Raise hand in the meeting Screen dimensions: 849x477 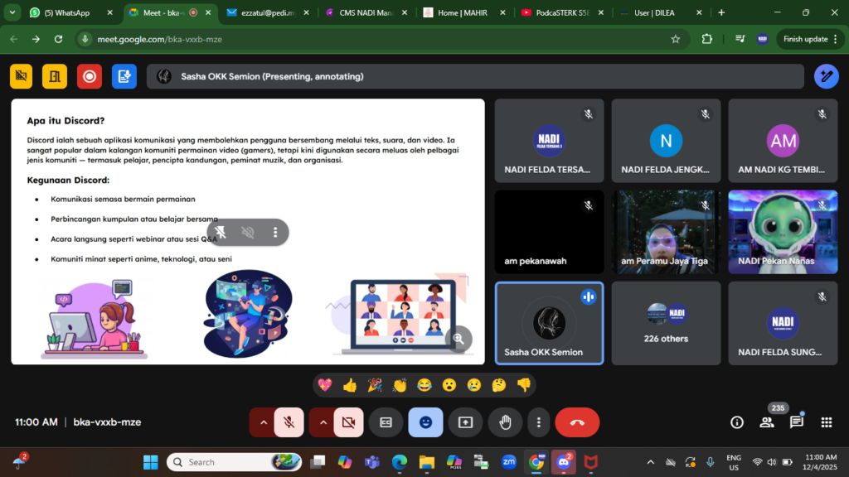pyautogui.click(x=505, y=422)
